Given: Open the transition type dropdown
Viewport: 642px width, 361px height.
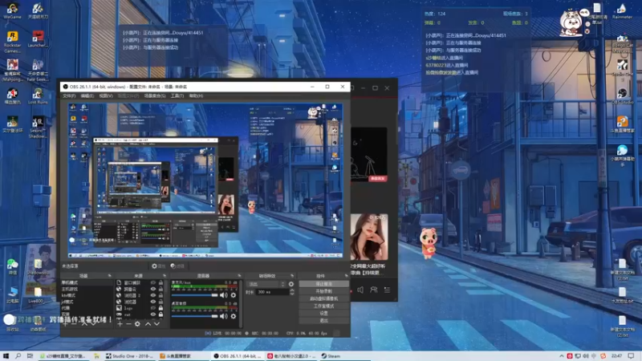Looking at the screenshot, I should [266, 284].
